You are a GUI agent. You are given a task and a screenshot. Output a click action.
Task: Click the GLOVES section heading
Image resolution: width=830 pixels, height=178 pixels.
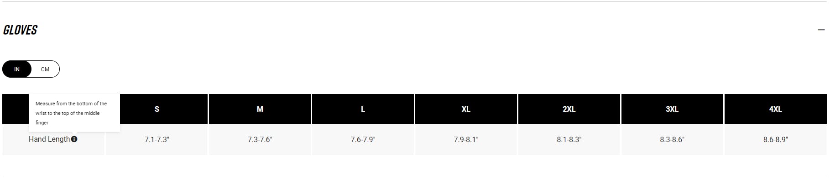20,30
